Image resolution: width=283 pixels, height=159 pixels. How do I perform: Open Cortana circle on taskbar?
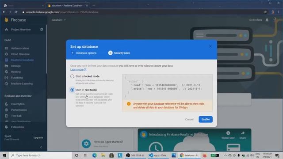tap(76, 155)
